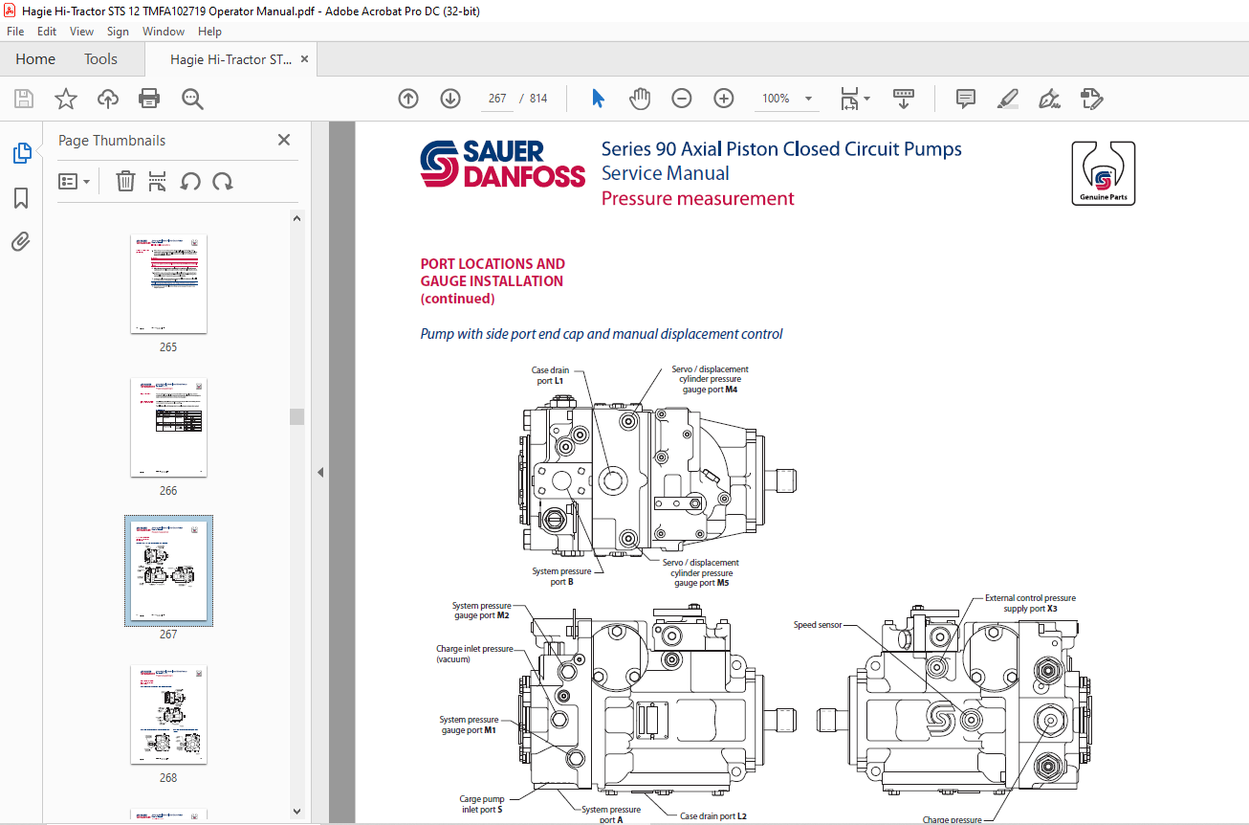Add a comment sticky note
Image resolution: width=1249 pixels, height=825 pixels.
click(x=966, y=99)
